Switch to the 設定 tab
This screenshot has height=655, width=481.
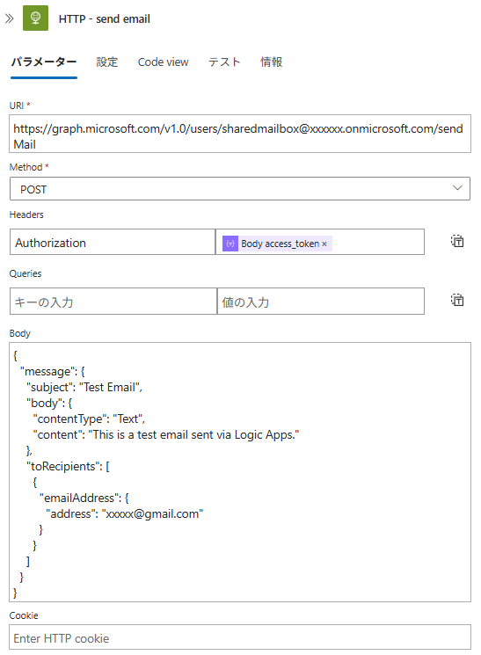pyautogui.click(x=107, y=62)
